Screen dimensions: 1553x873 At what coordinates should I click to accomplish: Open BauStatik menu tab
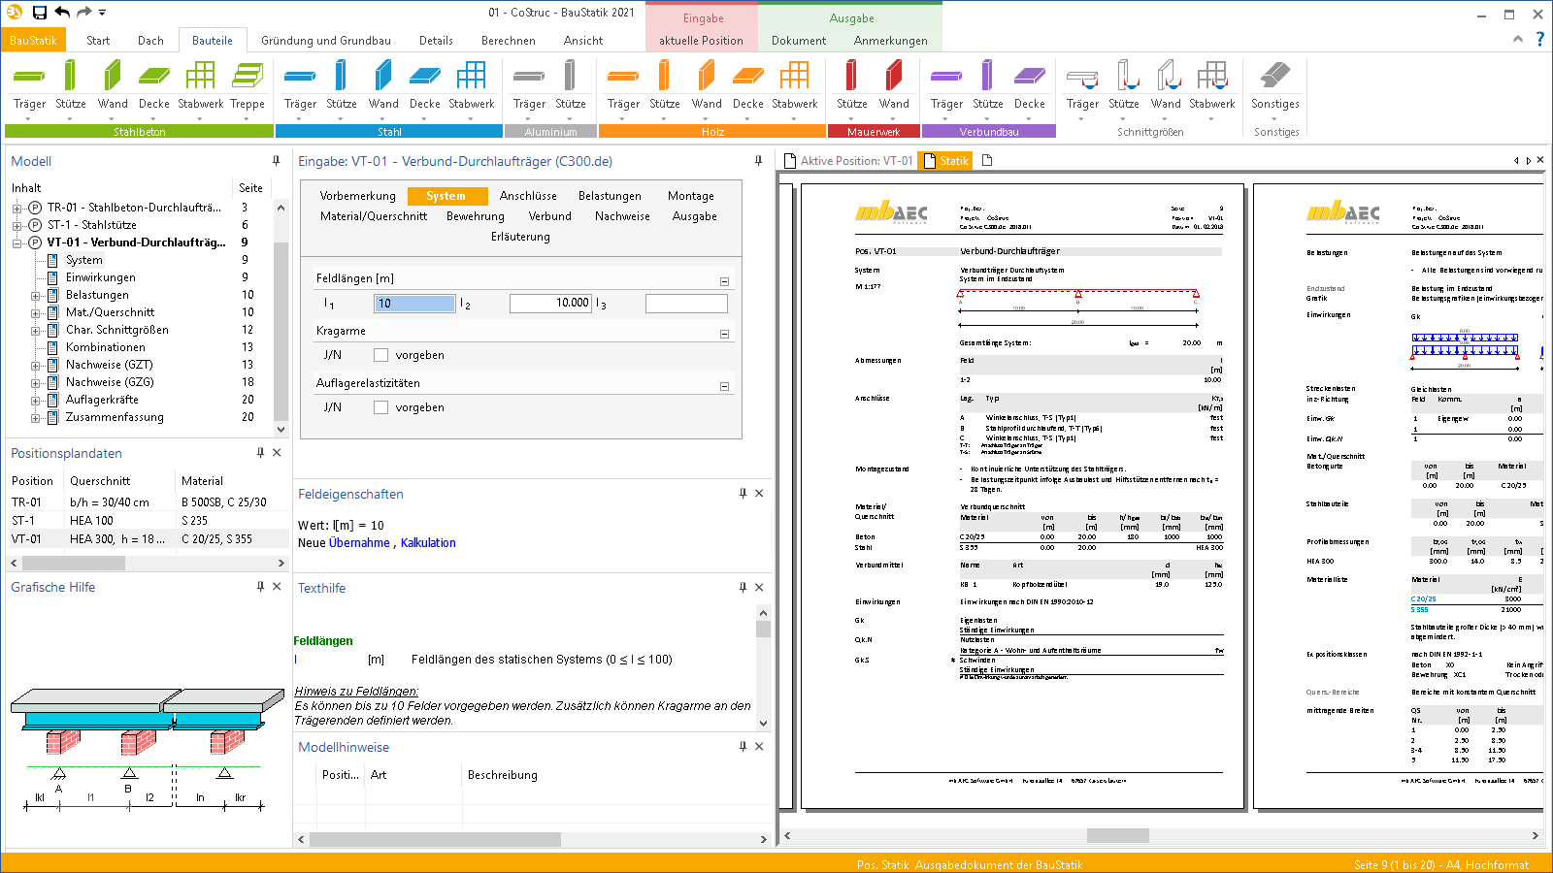coord(33,40)
